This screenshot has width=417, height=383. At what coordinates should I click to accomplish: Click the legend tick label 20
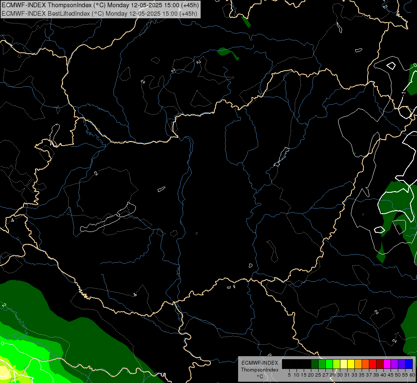click(311, 375)
